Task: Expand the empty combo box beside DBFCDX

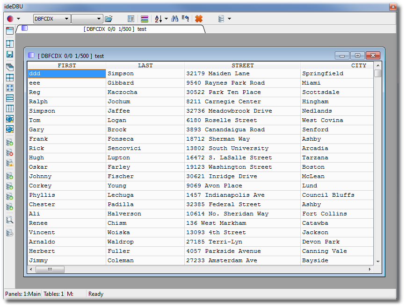Action: (99, 19)
